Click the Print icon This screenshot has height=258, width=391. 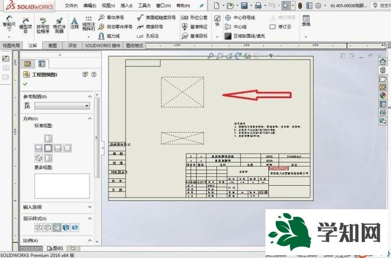tap(258, 6)
